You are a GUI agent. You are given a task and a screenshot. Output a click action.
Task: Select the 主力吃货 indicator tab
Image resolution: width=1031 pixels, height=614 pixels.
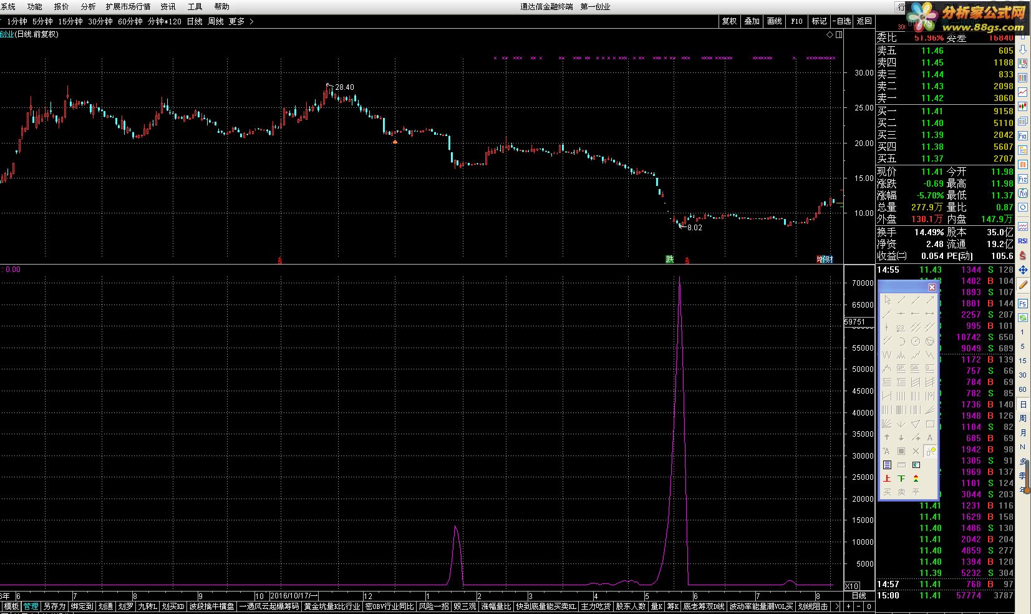coord(596,606)
